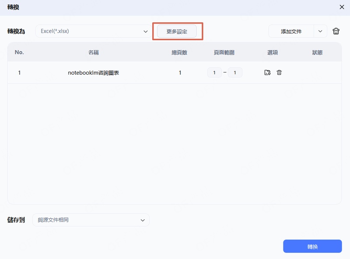Viewport: 350px width, 259px height.
Task: Clear all files via top-right trash icon
Action: (336, 31)
